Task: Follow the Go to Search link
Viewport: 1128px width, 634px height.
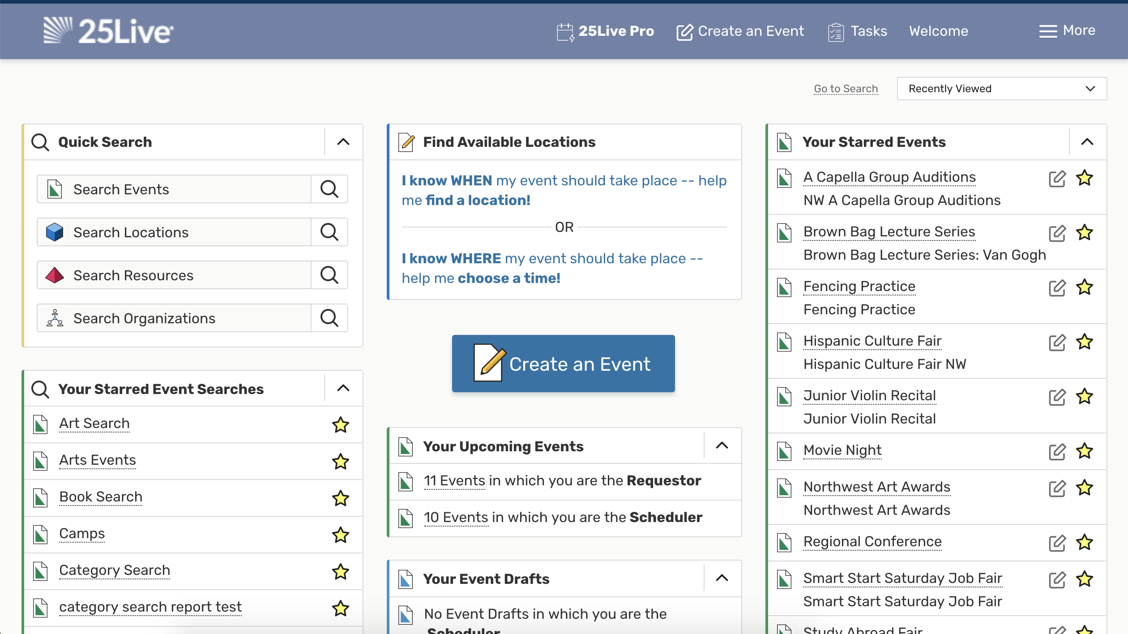Action: (x=846, y=89)
